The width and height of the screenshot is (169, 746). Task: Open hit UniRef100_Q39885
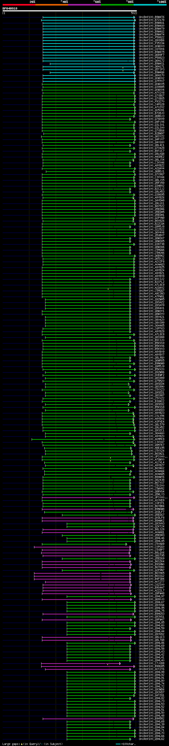tap(151, 87)
